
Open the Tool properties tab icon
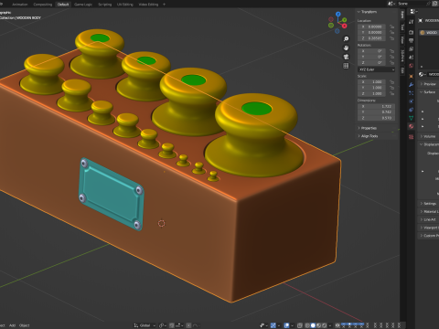tap(412, 22)
